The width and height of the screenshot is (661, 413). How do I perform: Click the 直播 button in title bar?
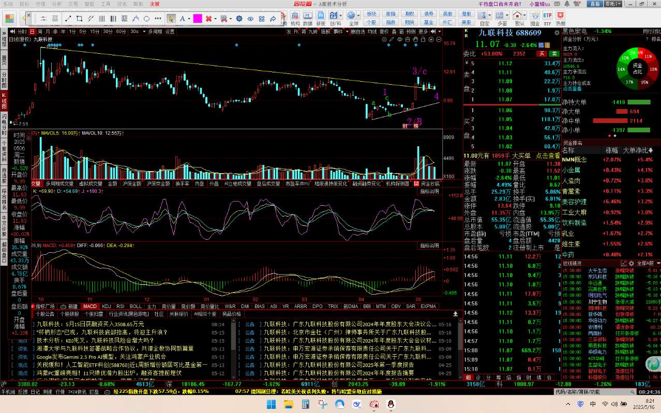pos(596,4)
